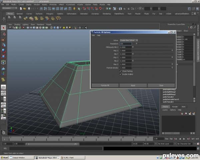Click the MEL command line input
Screen dimensions: 200x160
click(56, 148)
